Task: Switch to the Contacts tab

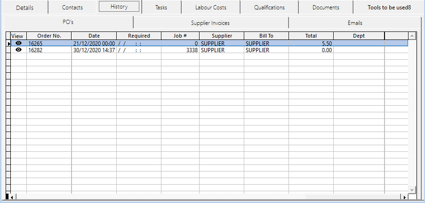Action: [72, 8]
